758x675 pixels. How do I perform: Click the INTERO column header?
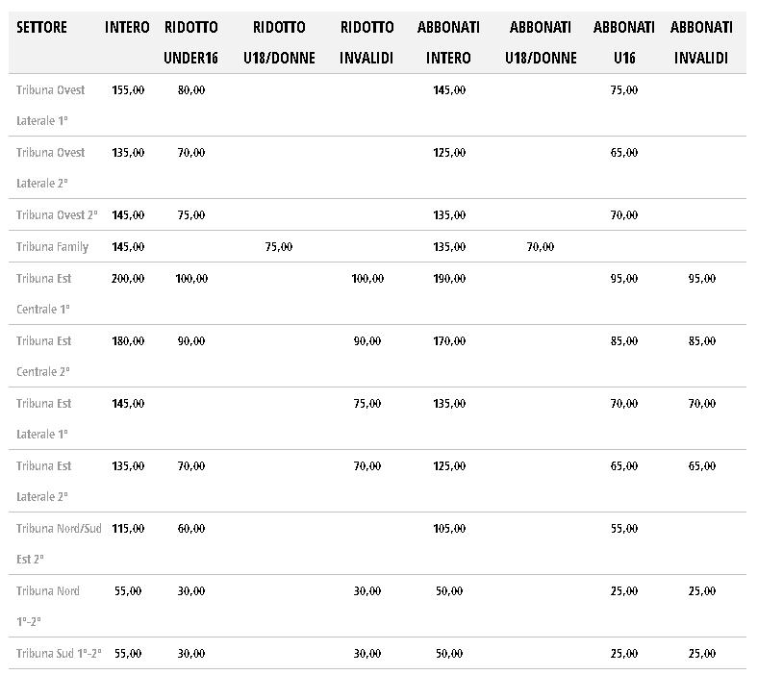(x=127, y=28)
